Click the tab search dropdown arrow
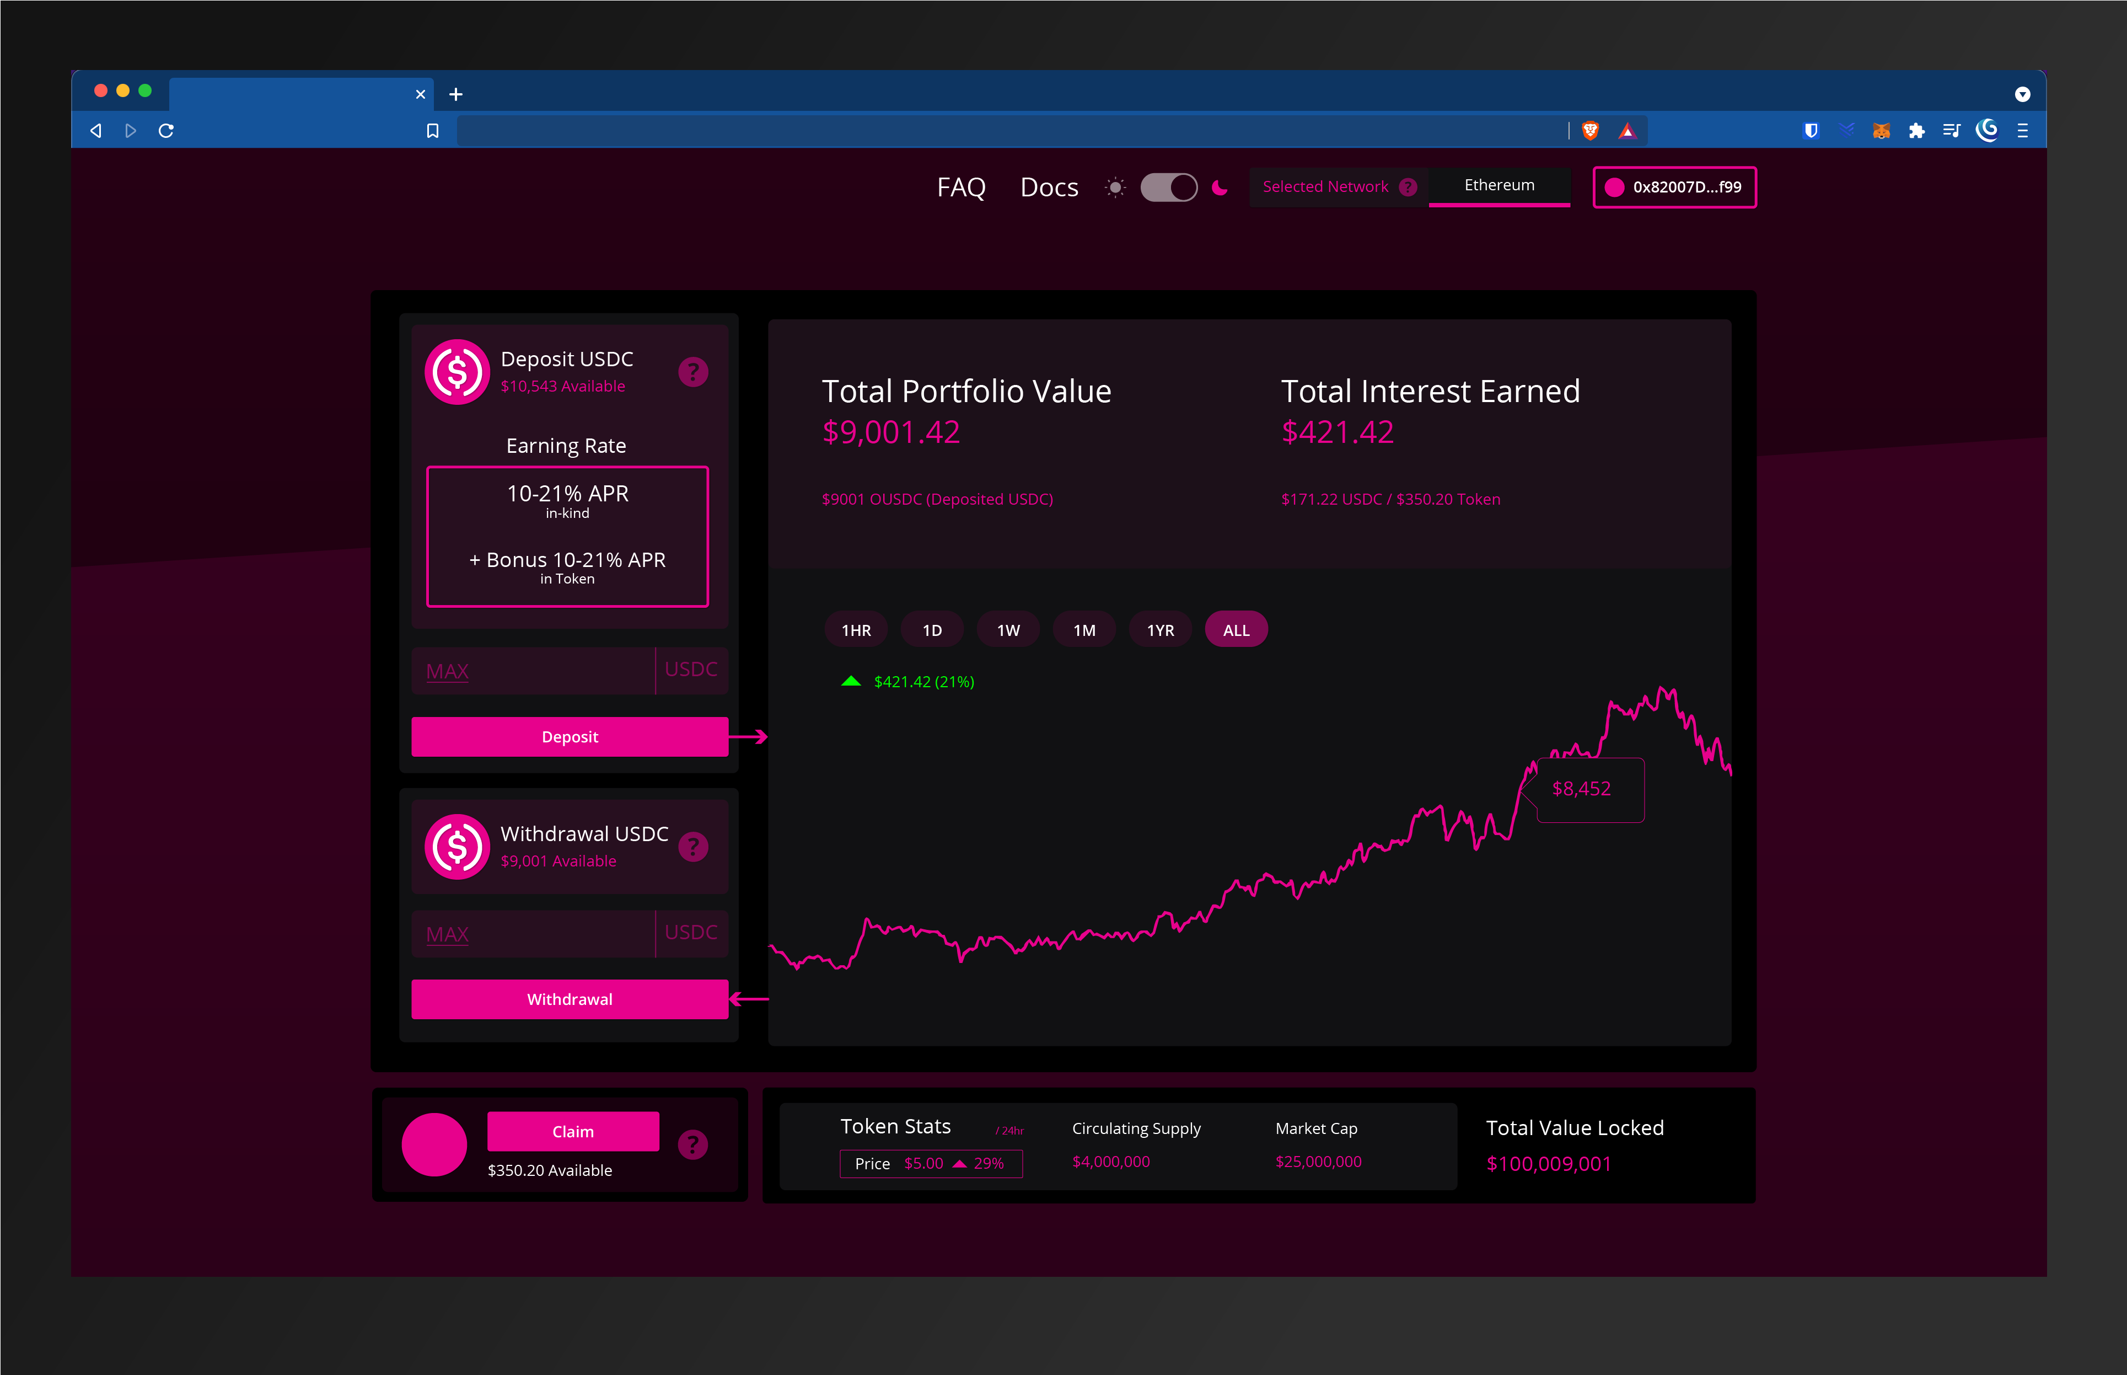Image resolution: width=2127 pixels, height=1375 pixels. [2023, 95]
